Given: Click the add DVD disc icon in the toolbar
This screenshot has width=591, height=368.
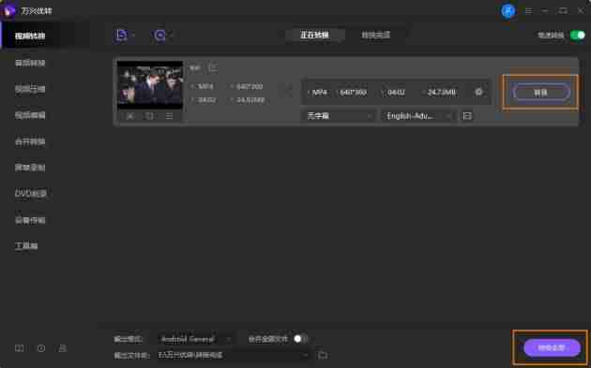Looking at the screenshot, I should (159, 35).
